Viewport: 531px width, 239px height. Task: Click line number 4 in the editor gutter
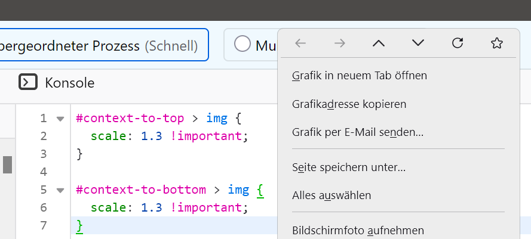coord(43,172)
